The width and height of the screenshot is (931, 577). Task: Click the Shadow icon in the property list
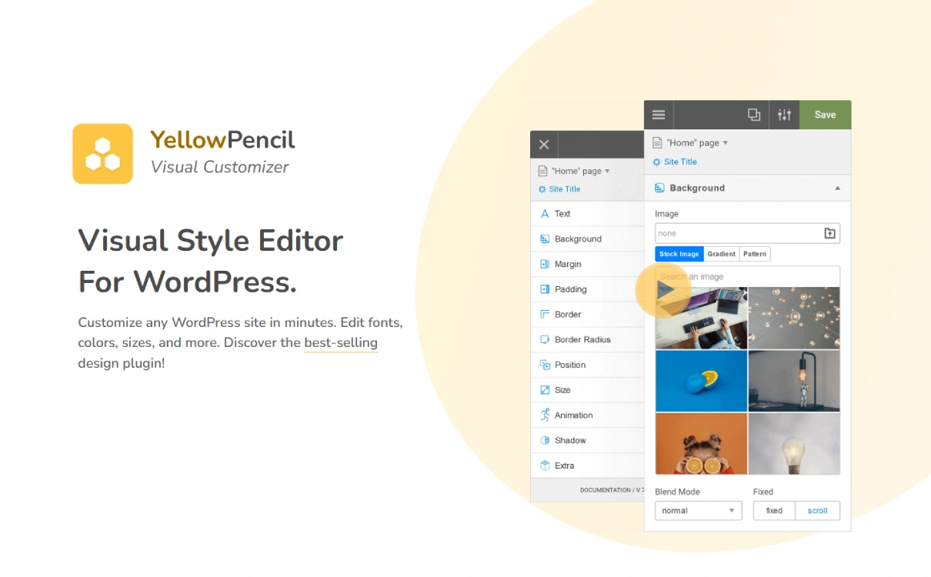pyautogui.click(x=545, y=441)
